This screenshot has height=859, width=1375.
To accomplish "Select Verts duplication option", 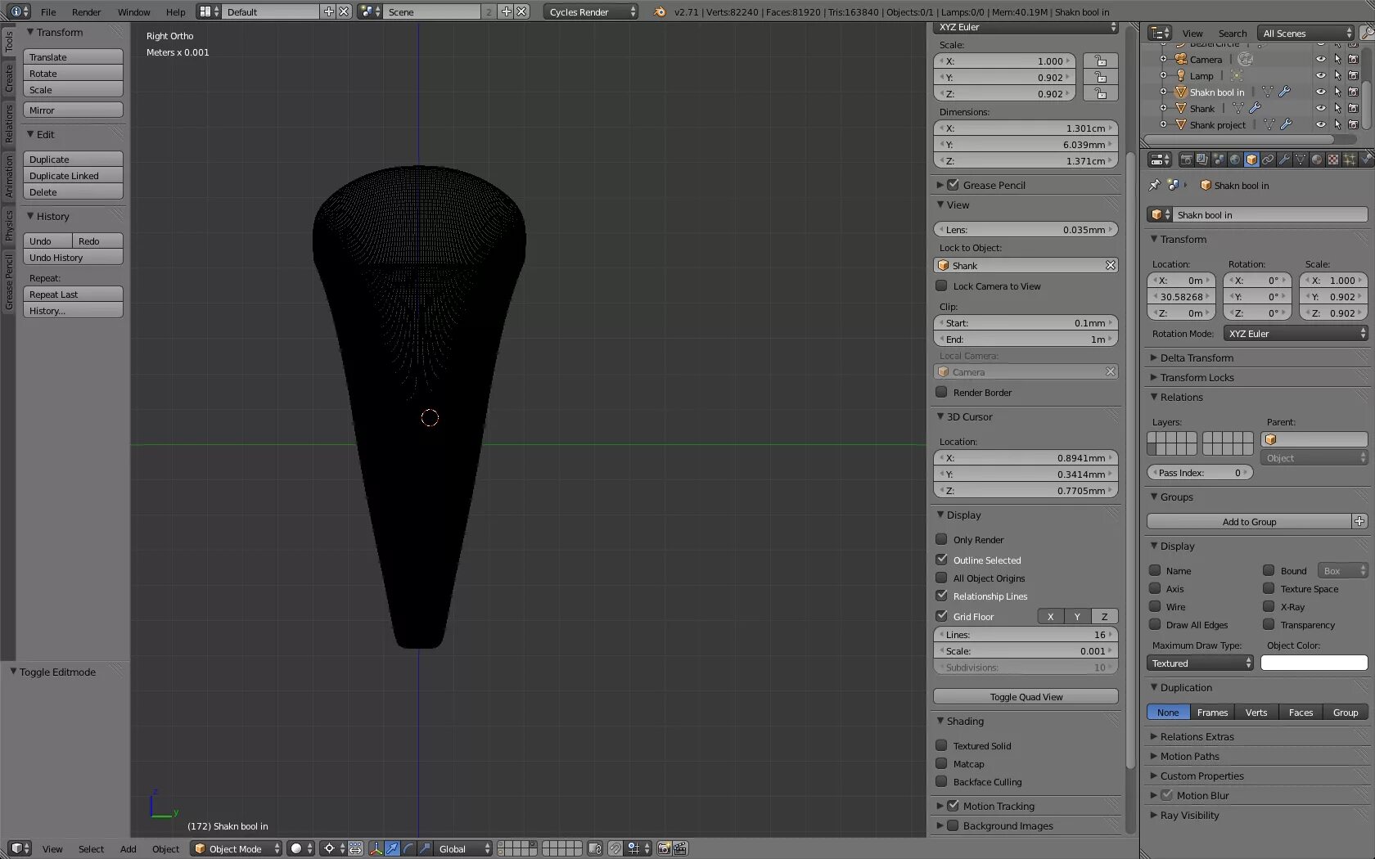I will click(1256, 712).
